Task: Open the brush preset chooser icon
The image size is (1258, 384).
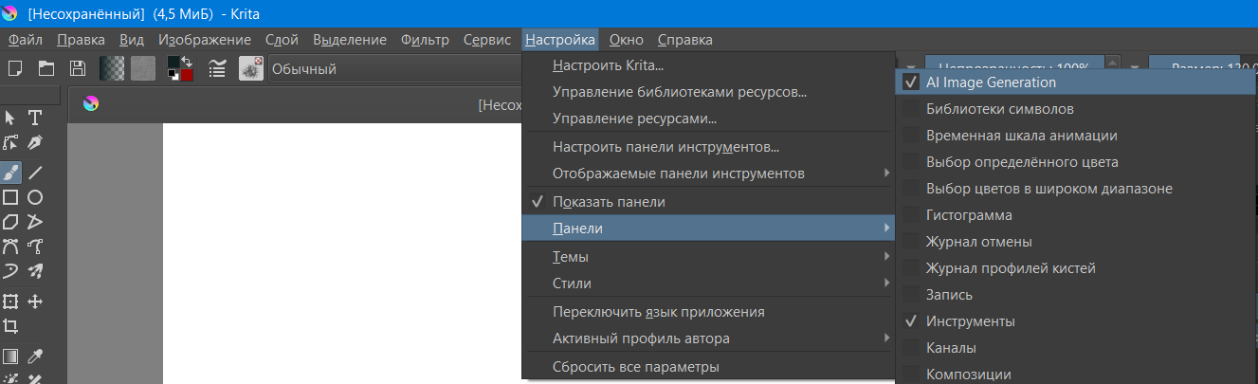Action: [250, 68]
